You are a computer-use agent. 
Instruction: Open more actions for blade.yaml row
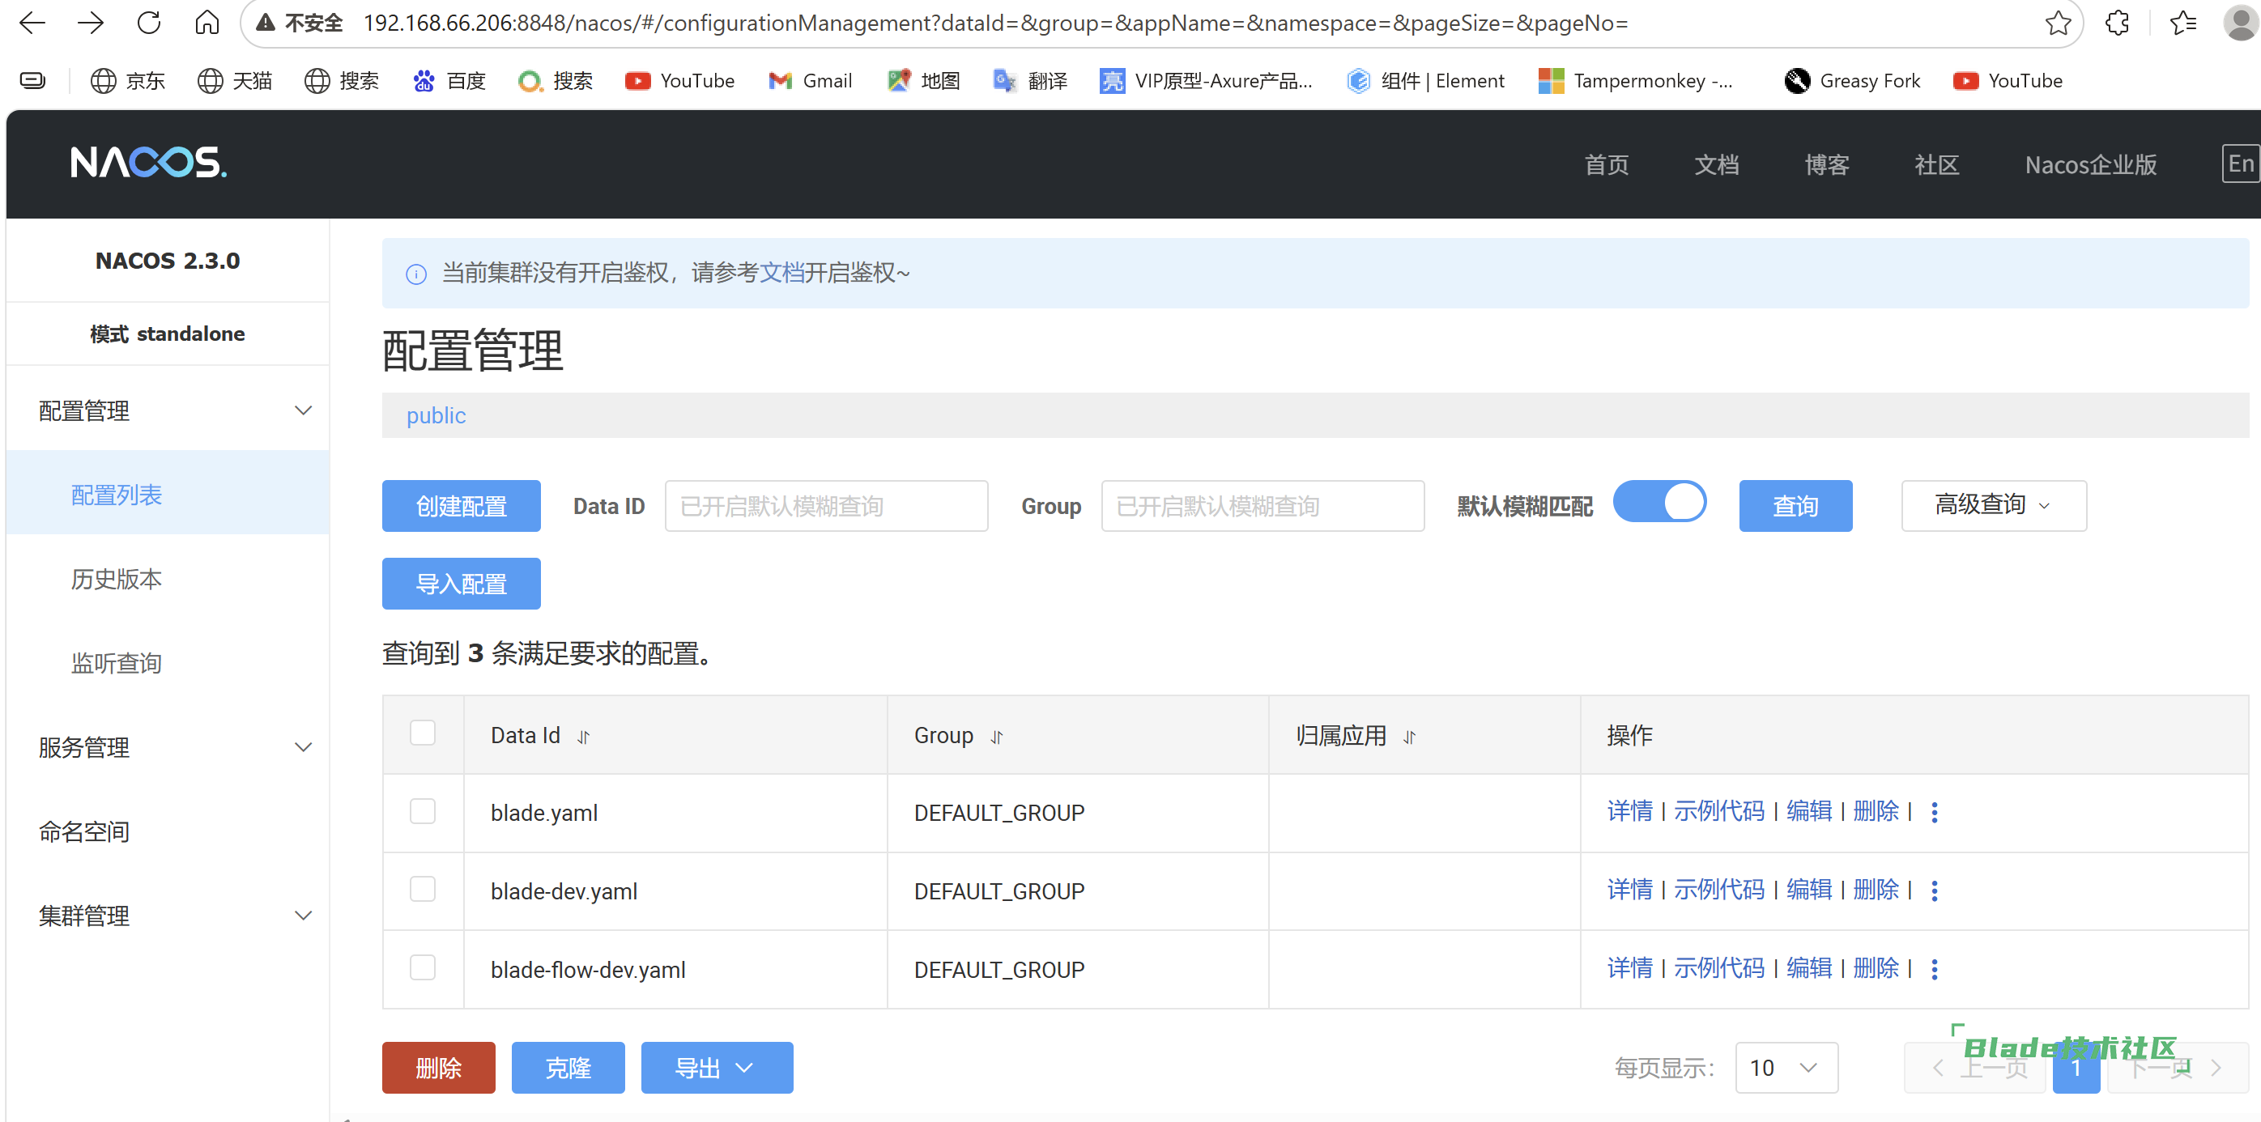[1935, 812]
